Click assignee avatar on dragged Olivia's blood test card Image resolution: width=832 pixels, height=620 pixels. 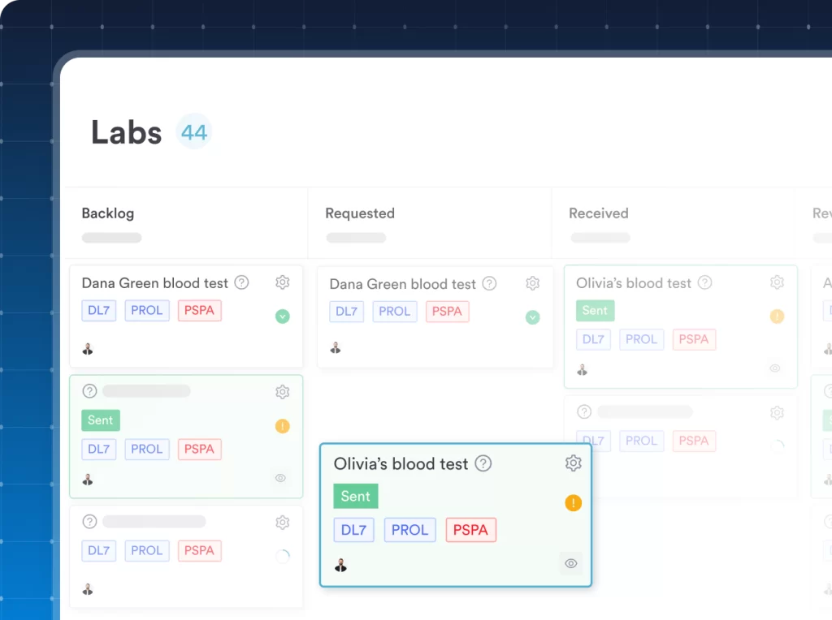coord(340,565)
